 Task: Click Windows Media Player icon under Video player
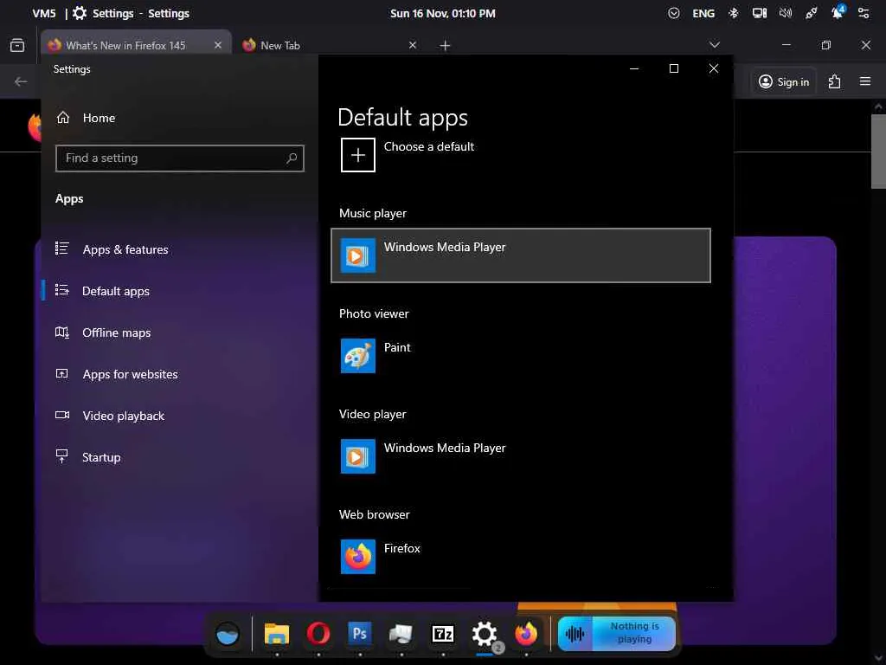(357, 456)
